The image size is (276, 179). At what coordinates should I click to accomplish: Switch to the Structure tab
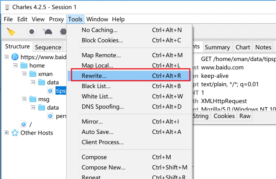click(18, 46)
